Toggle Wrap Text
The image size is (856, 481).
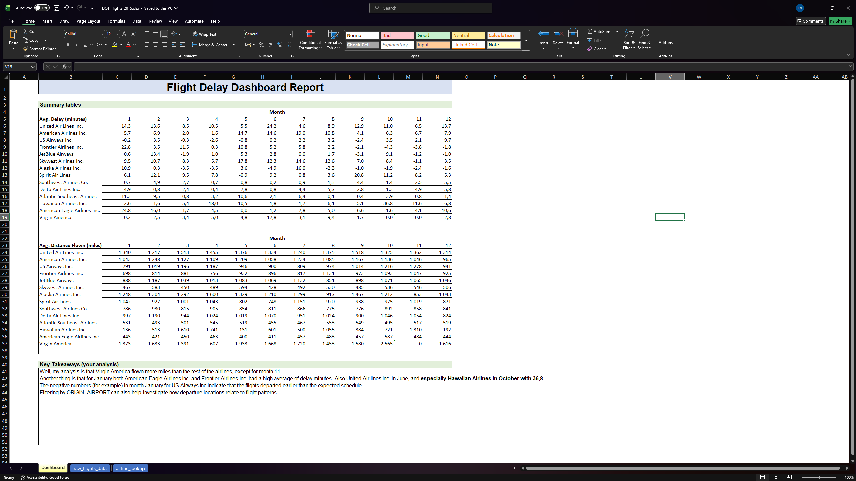click(205, 34)
